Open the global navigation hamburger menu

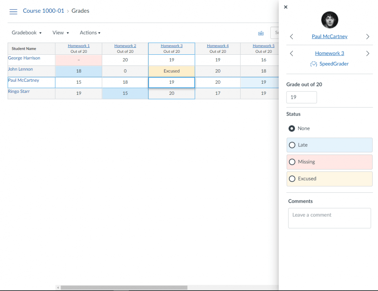click(x=13, y=11)
